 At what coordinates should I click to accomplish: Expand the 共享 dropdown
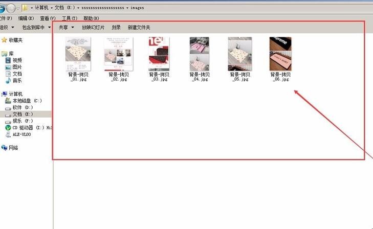(x=66, y=27)
